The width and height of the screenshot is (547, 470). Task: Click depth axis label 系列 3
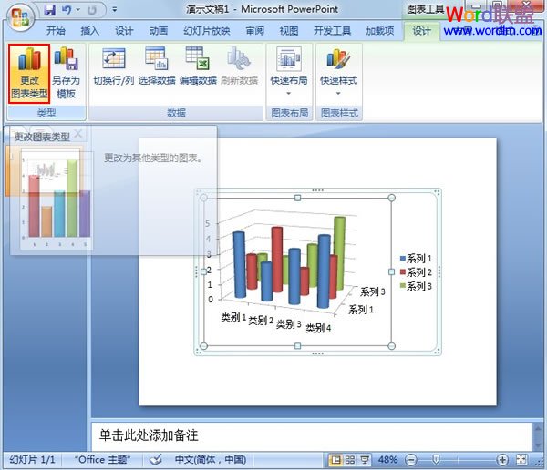[372, 291]
